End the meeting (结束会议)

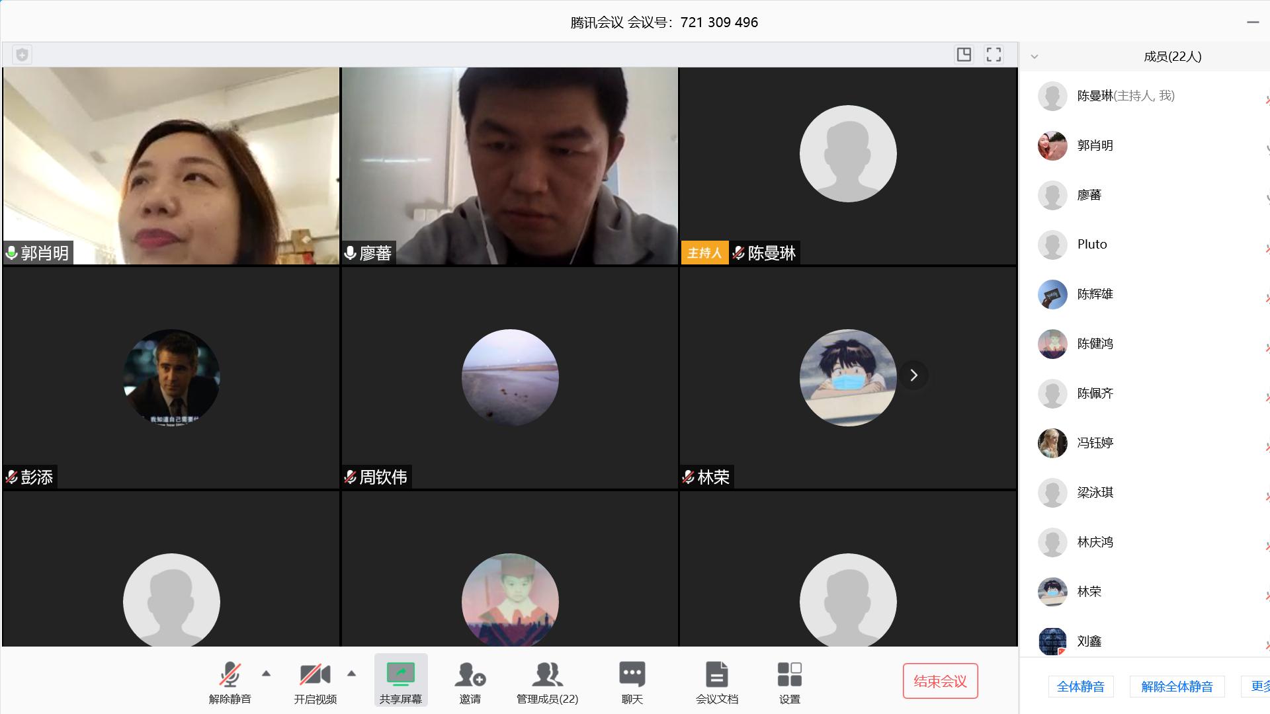coord(940,681)
